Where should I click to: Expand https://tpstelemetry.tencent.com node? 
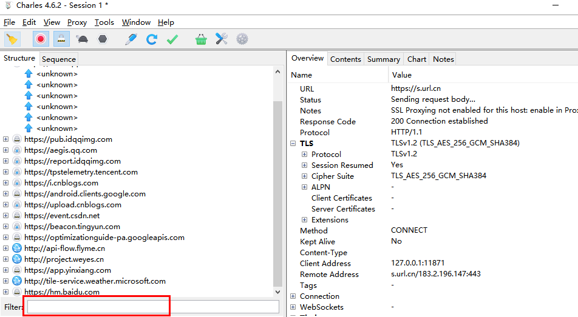pyautogui.click(x=5, y=172)
